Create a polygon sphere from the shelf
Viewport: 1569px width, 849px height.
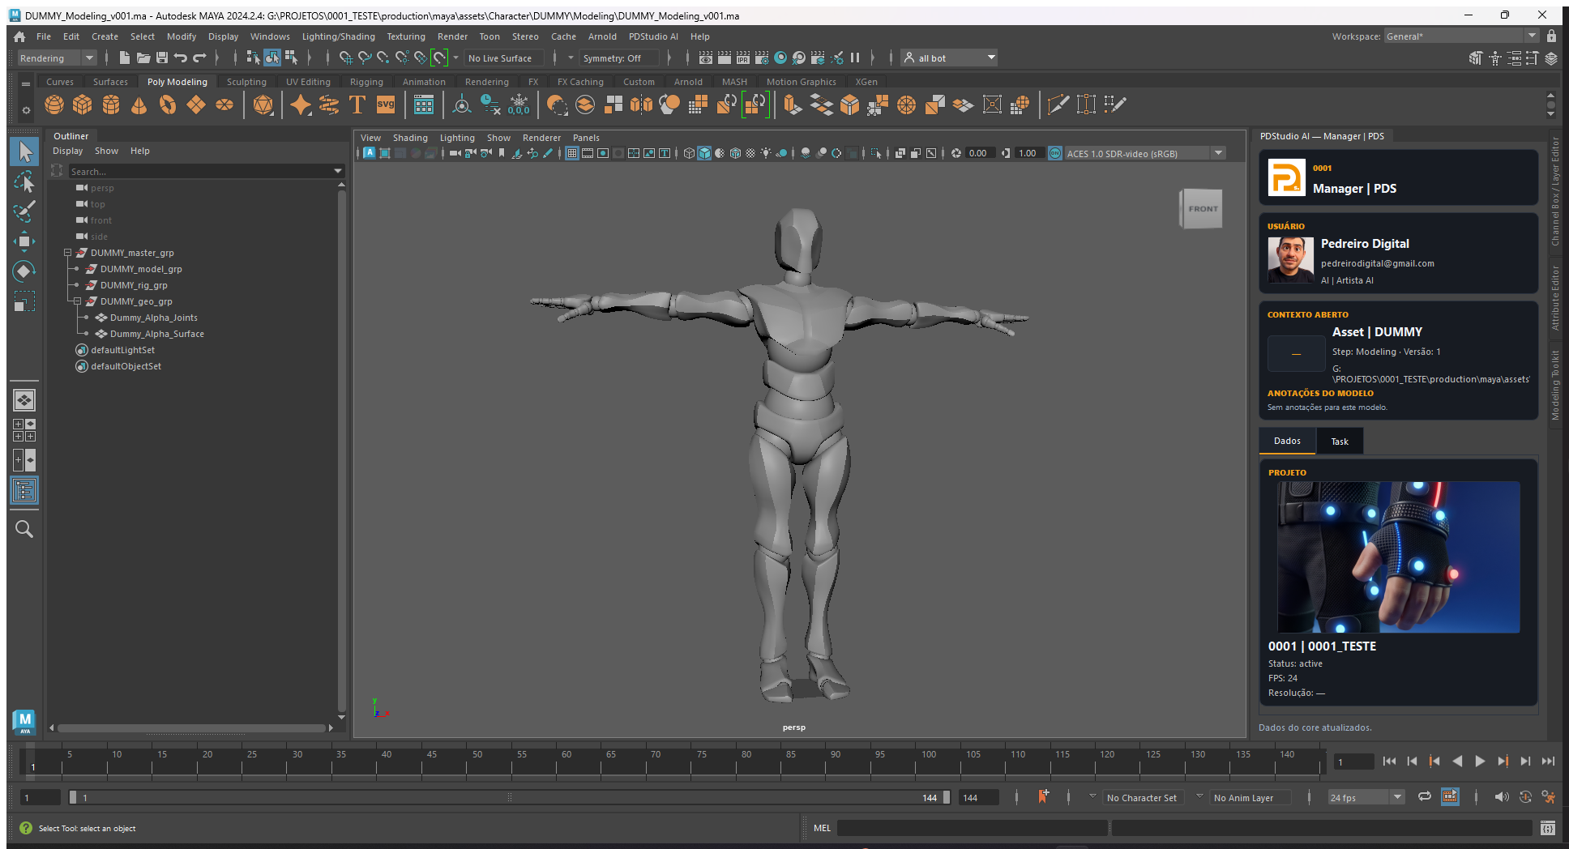(54, 105)
